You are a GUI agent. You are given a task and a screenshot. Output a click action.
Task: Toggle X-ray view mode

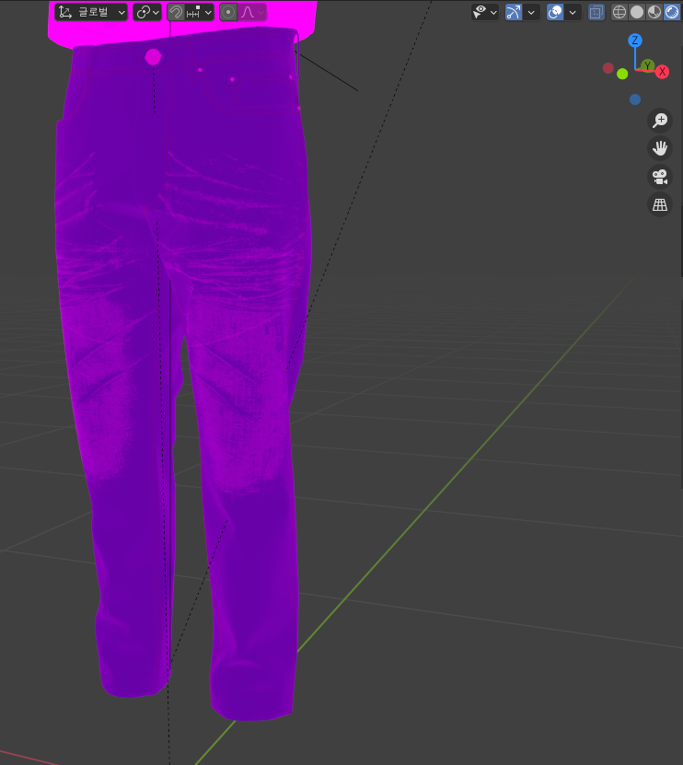tap(596, 12)
